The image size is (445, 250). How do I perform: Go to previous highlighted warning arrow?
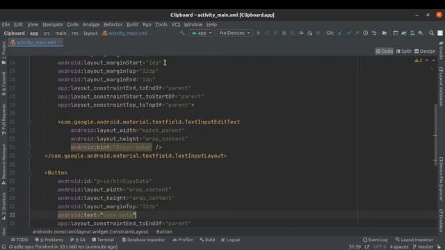tap(426, 60)
